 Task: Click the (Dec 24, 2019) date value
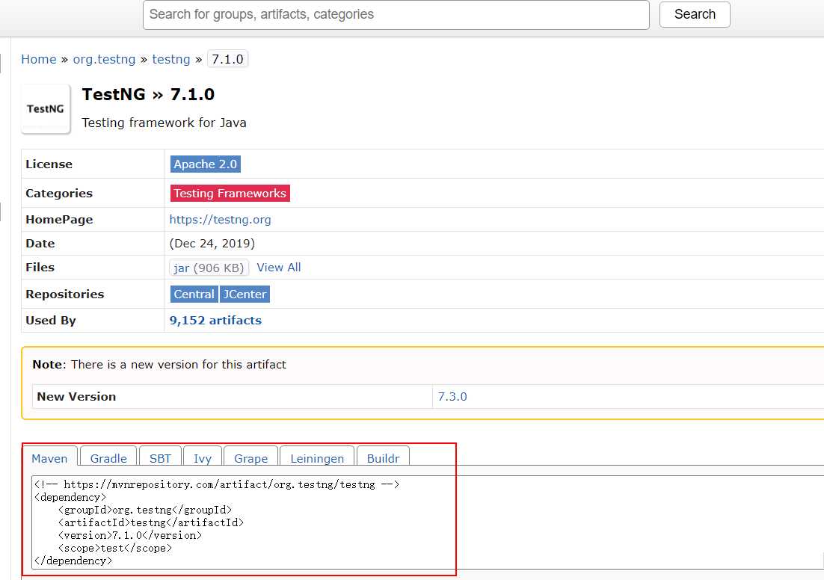(212, 244)
